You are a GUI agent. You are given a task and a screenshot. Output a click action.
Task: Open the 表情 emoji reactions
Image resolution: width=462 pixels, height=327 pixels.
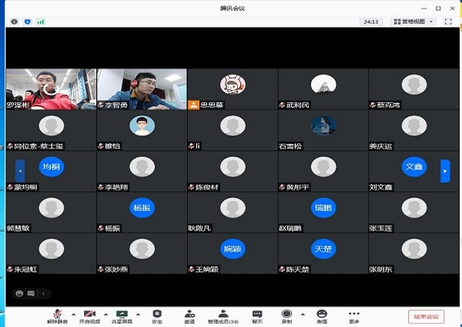coord(322,315)
